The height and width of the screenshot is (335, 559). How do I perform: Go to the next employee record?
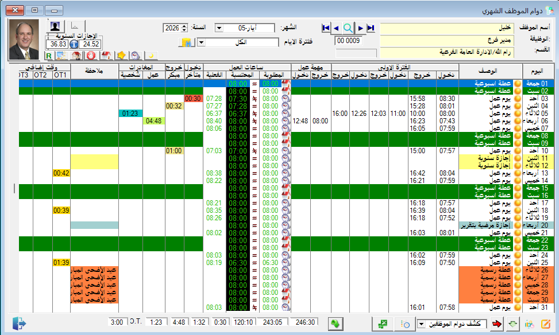[360, 28]
